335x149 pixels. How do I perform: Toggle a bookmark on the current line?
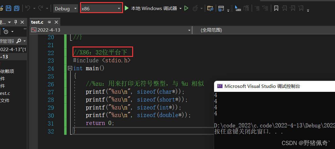276,9
